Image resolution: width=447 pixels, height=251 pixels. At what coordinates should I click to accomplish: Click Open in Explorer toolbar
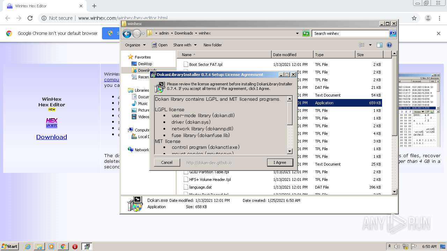coord(160,45)
